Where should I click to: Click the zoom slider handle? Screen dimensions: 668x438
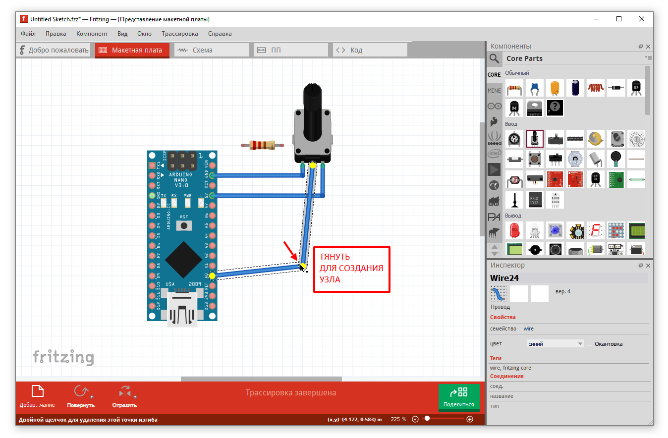point(427,419)
